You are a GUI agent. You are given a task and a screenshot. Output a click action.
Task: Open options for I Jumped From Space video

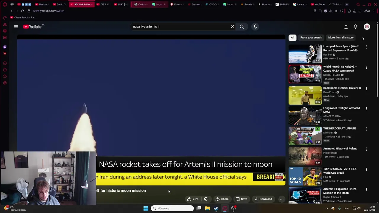point(366,47)
